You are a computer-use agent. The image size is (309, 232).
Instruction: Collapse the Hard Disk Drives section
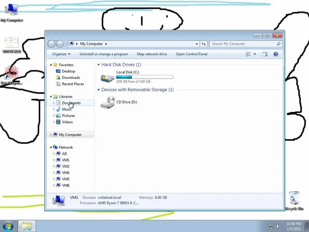[98, 65]
